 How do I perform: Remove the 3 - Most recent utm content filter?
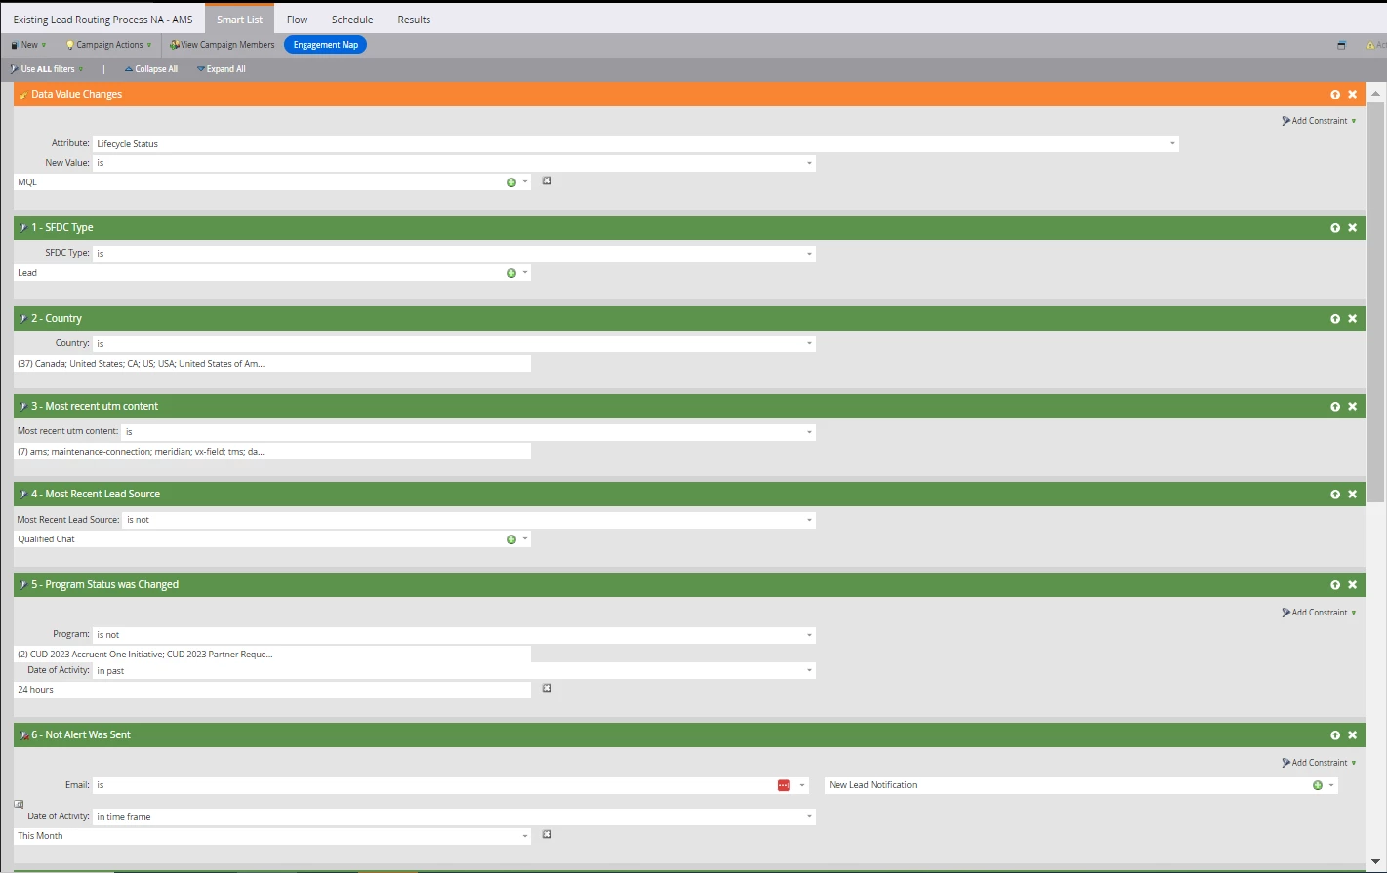[1352, 407]
